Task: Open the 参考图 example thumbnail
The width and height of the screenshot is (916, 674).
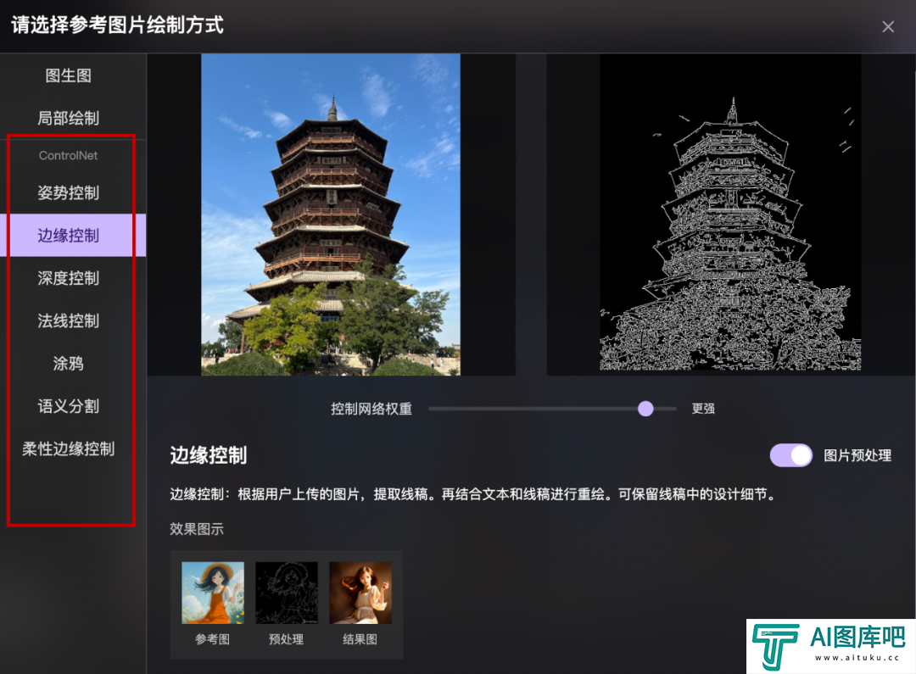Action: pyautogui.click(x=212, y=593)
